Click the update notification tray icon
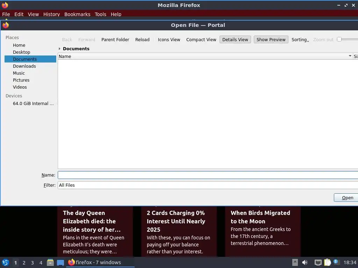The width and height of the screenshot is (358, 268). pyautogui.click(x=336, y=262)
